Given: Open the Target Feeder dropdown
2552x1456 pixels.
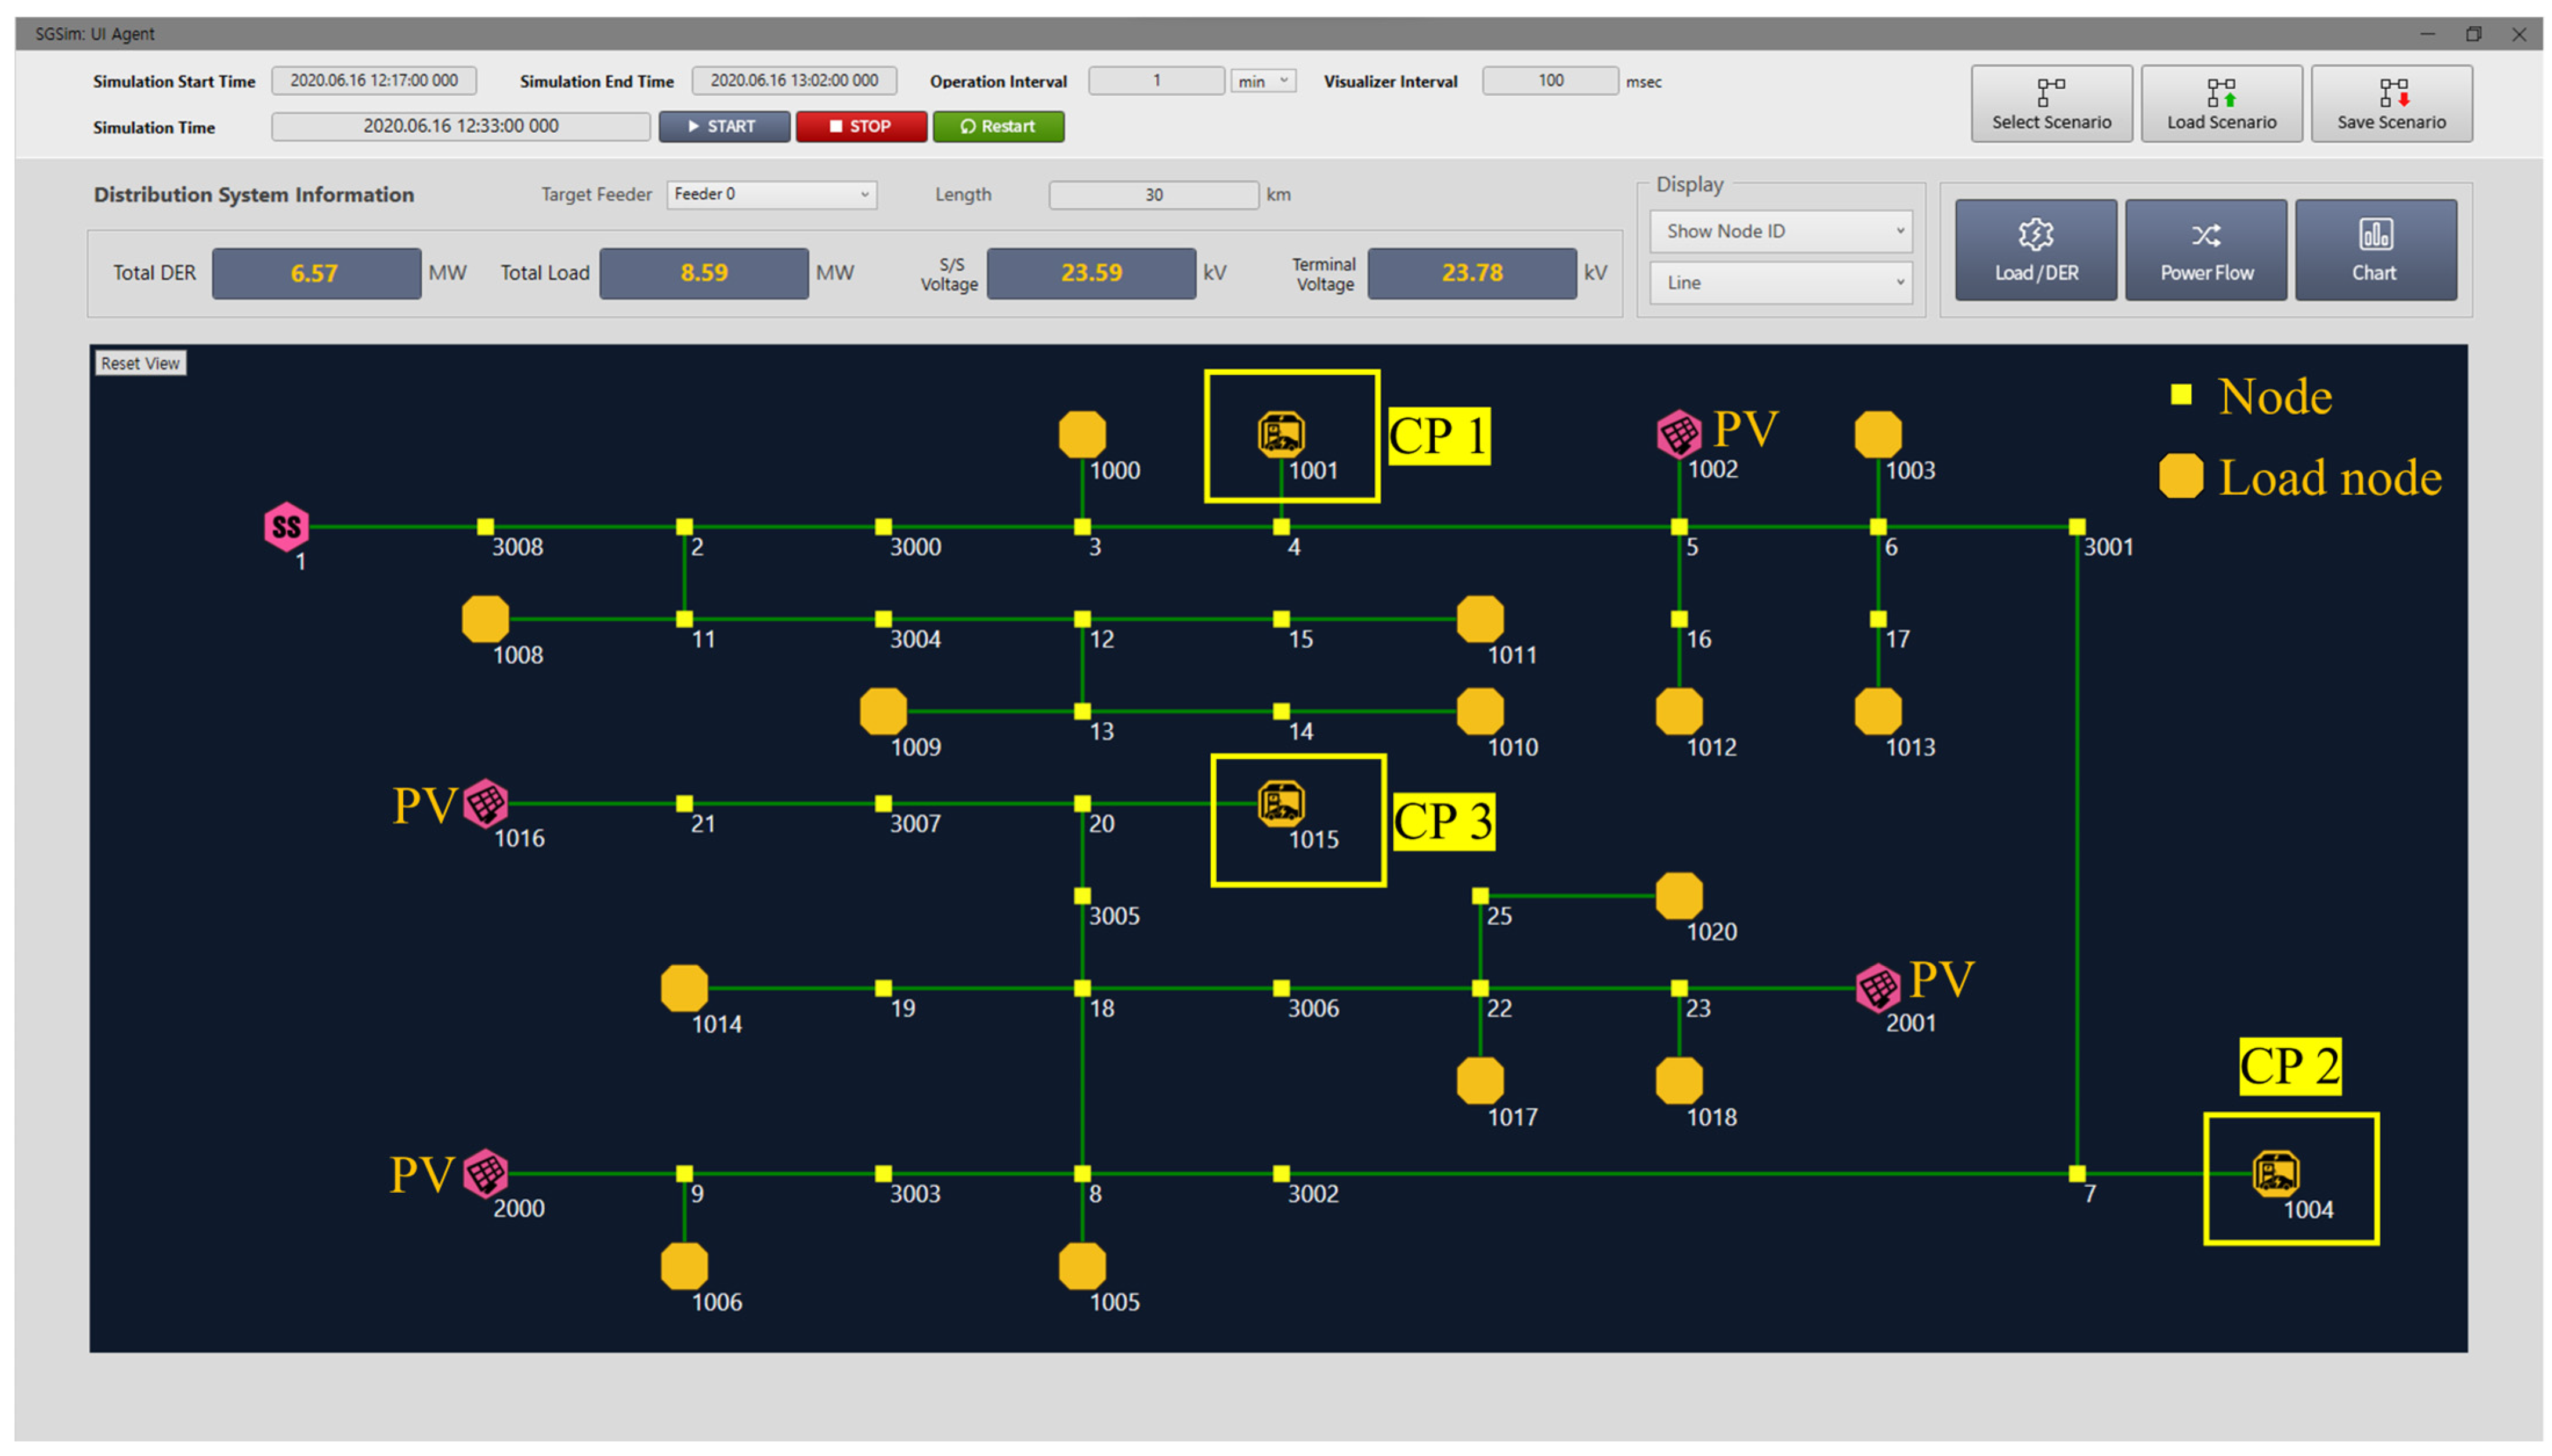Looking at the screenshot, I should [x=771, y=194].
